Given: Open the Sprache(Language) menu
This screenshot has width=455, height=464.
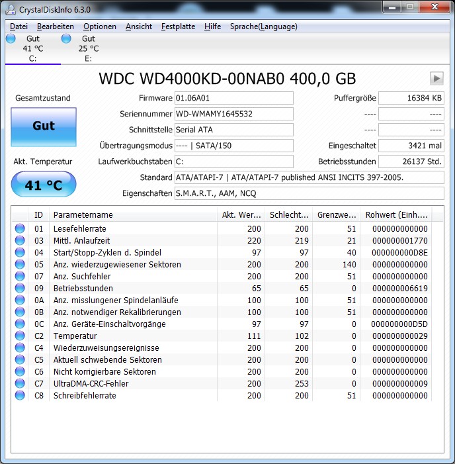Looking at the screenshot, I should (x=263, y=26).
